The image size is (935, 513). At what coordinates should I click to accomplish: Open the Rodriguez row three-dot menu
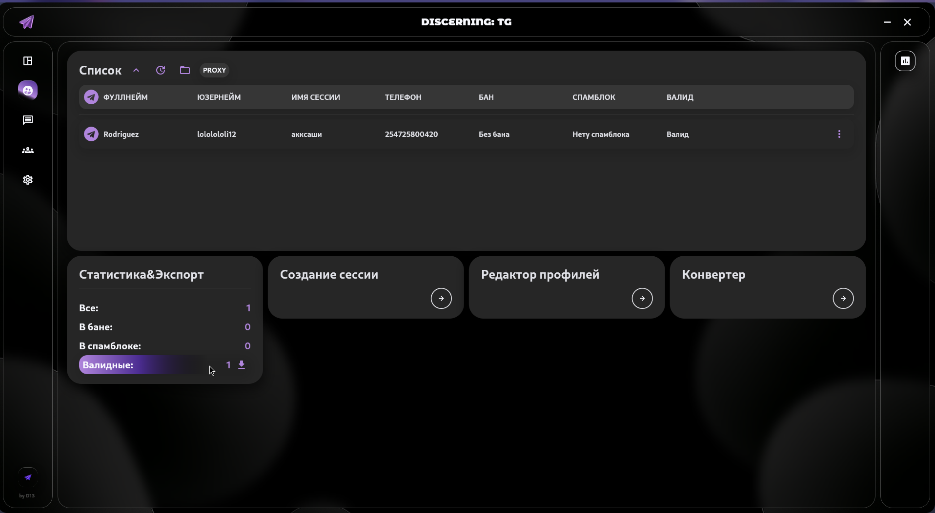pos(839,134)
